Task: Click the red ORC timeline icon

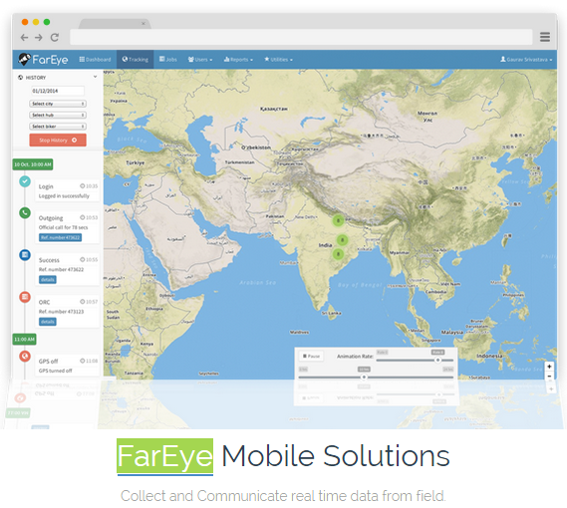Action: tap(25, 297)
